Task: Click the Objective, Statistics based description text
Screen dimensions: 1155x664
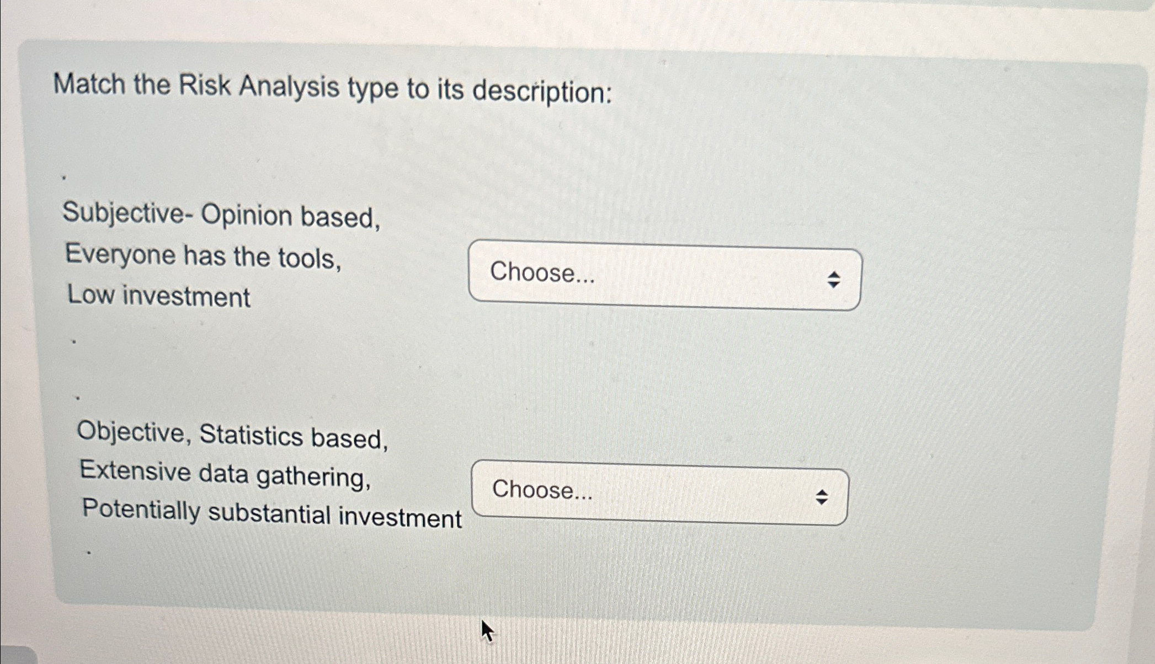Action: [x=232, y=435]
